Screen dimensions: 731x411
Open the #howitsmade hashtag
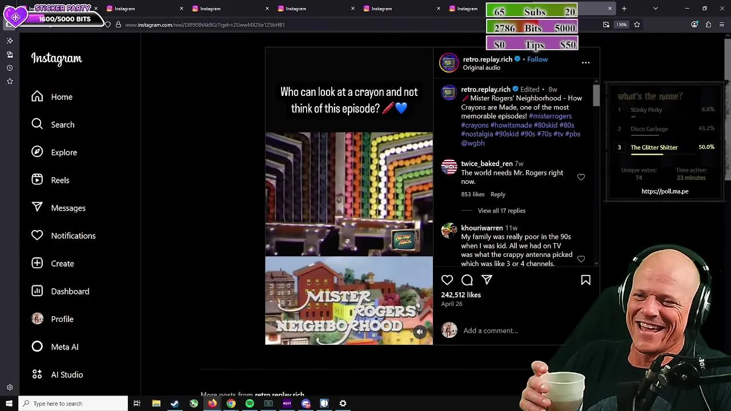(x=511, y=125)
